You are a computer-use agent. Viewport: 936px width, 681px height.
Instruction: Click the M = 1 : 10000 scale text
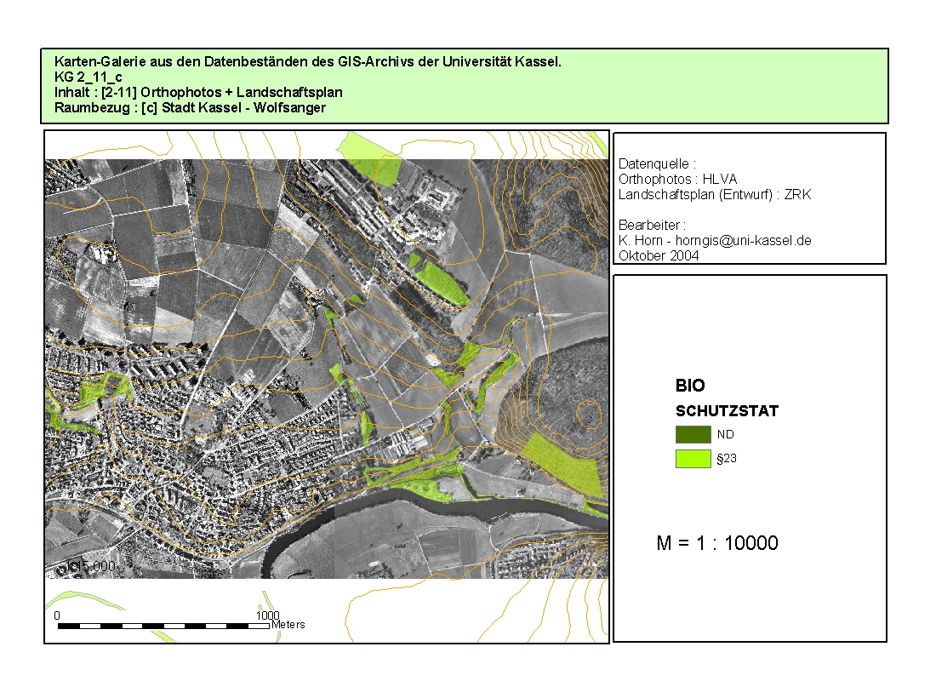point(717,543)
